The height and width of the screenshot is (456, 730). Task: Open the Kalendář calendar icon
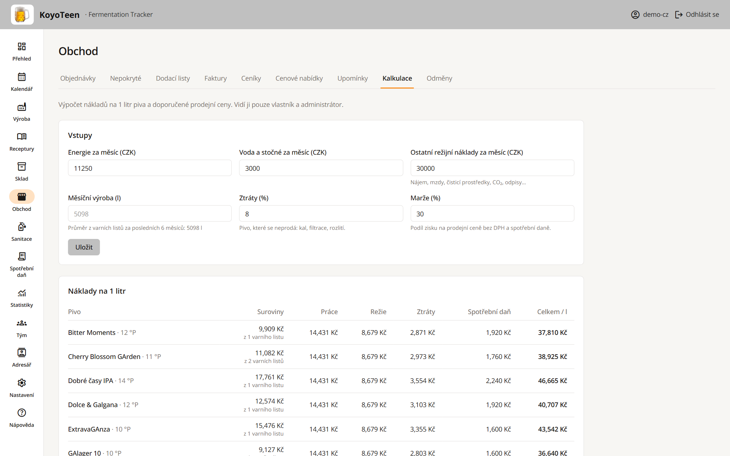[22, 77]
